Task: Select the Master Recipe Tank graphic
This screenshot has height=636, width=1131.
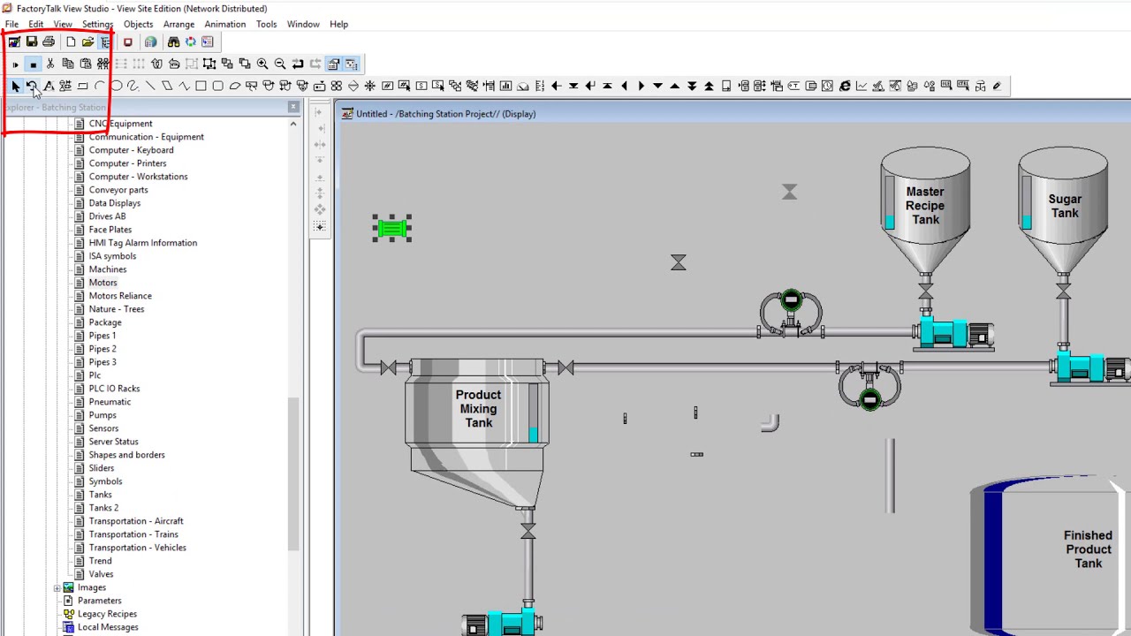Action: [925, 212]
